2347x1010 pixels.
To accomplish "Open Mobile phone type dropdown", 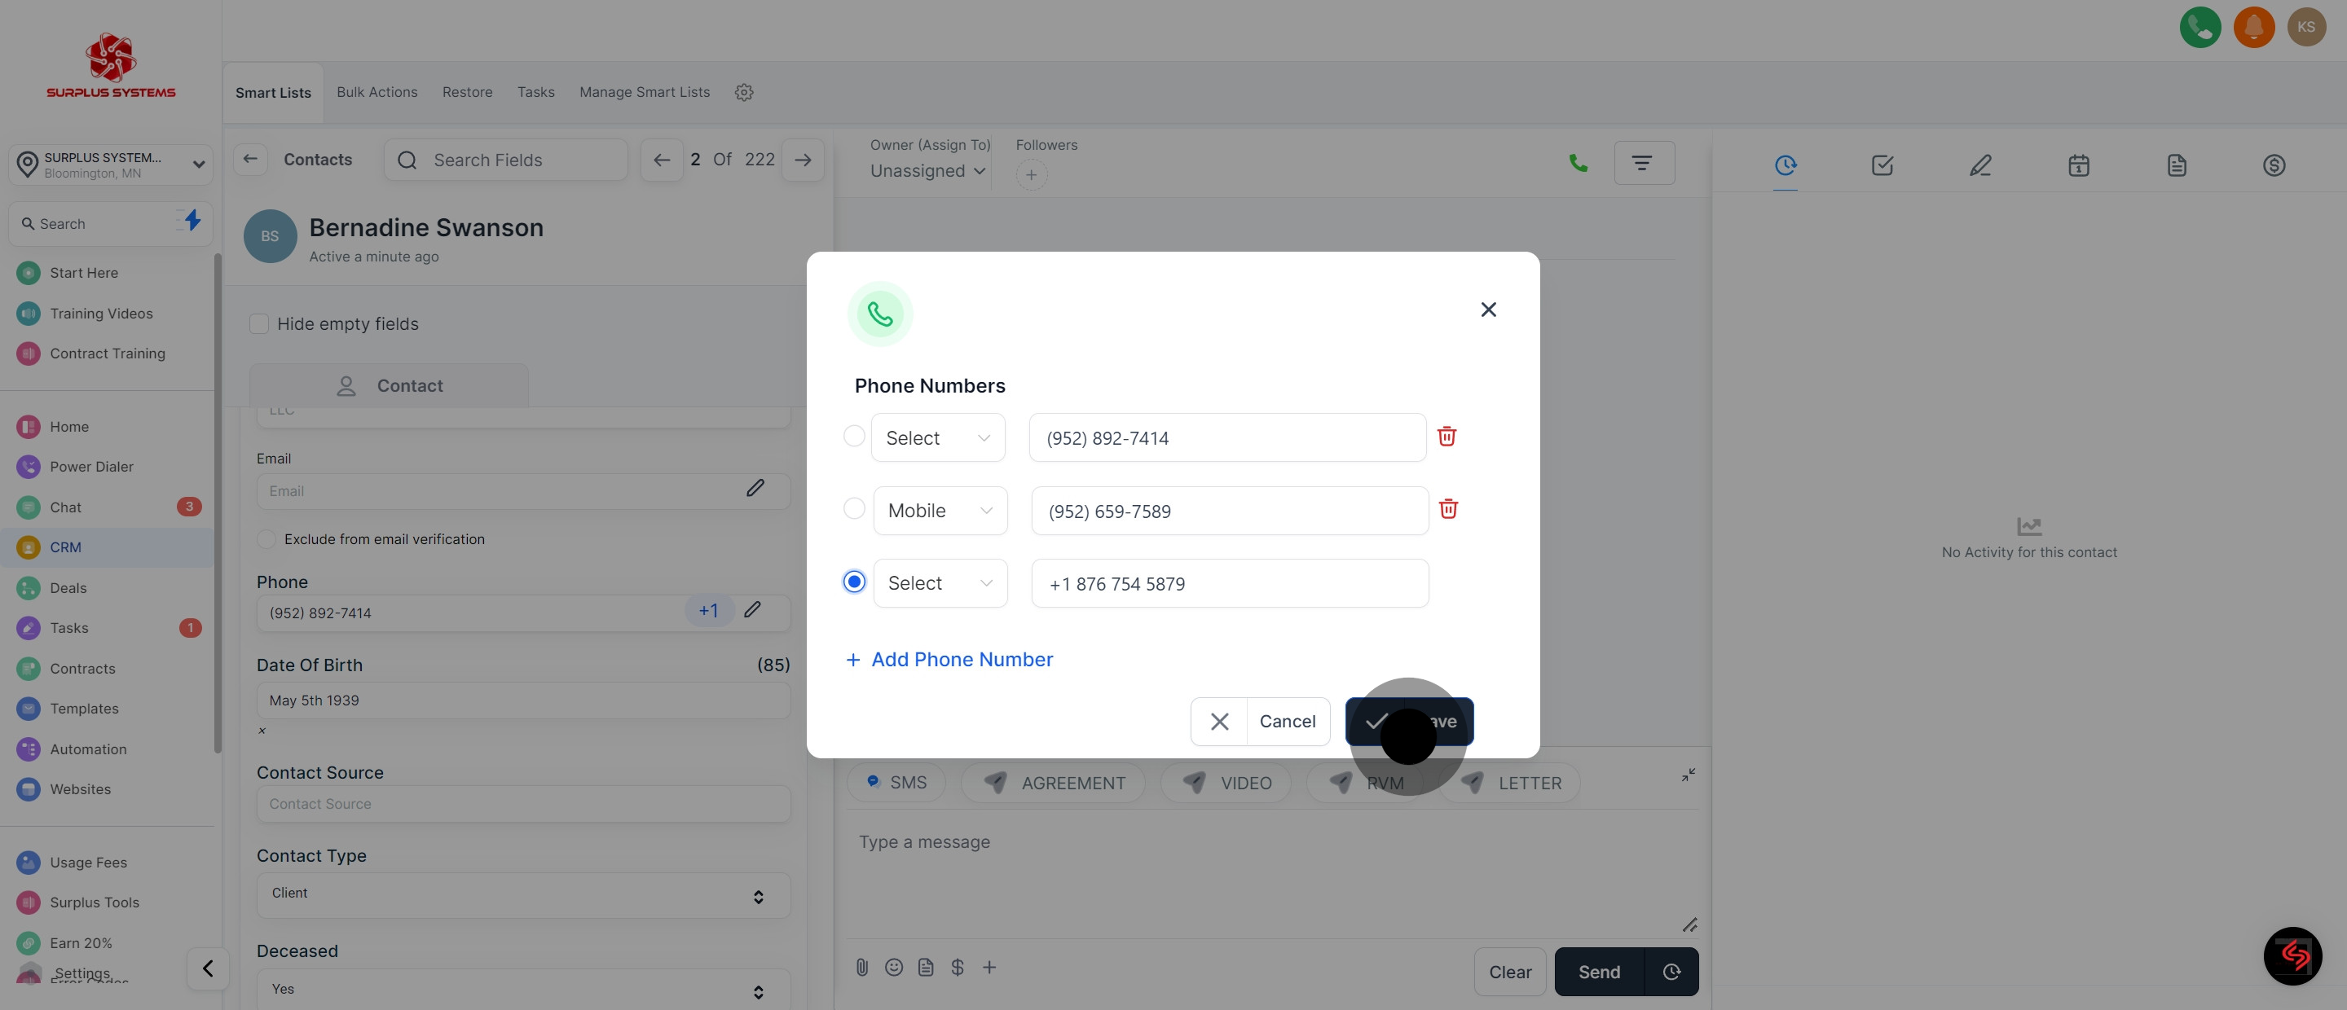I will [x=940, y=511].
